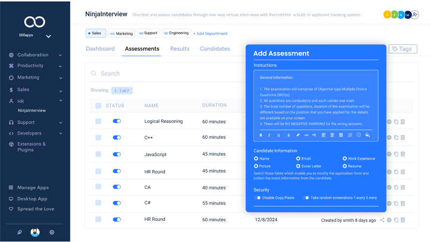The width and height of the screenshot is (431, 242).
Task: Expand the Support sidebar menu
Action: [x=60, y=123]
